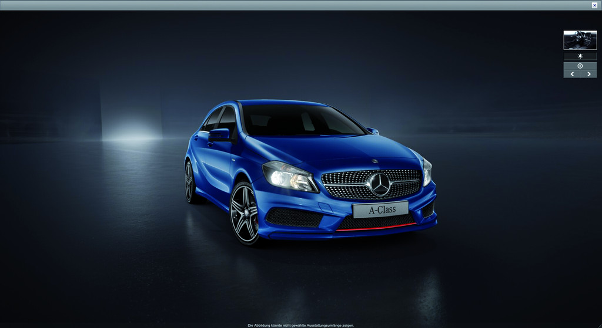Close the viewer with the X button
Screen dimensions: 602x328
tap(594, 5)
